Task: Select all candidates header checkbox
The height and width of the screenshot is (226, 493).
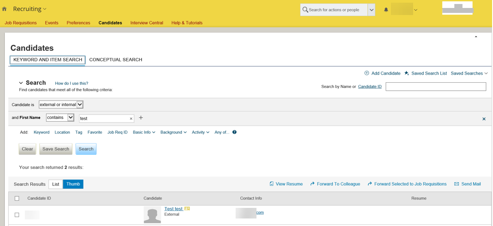Action: click(x=17, y=198)
